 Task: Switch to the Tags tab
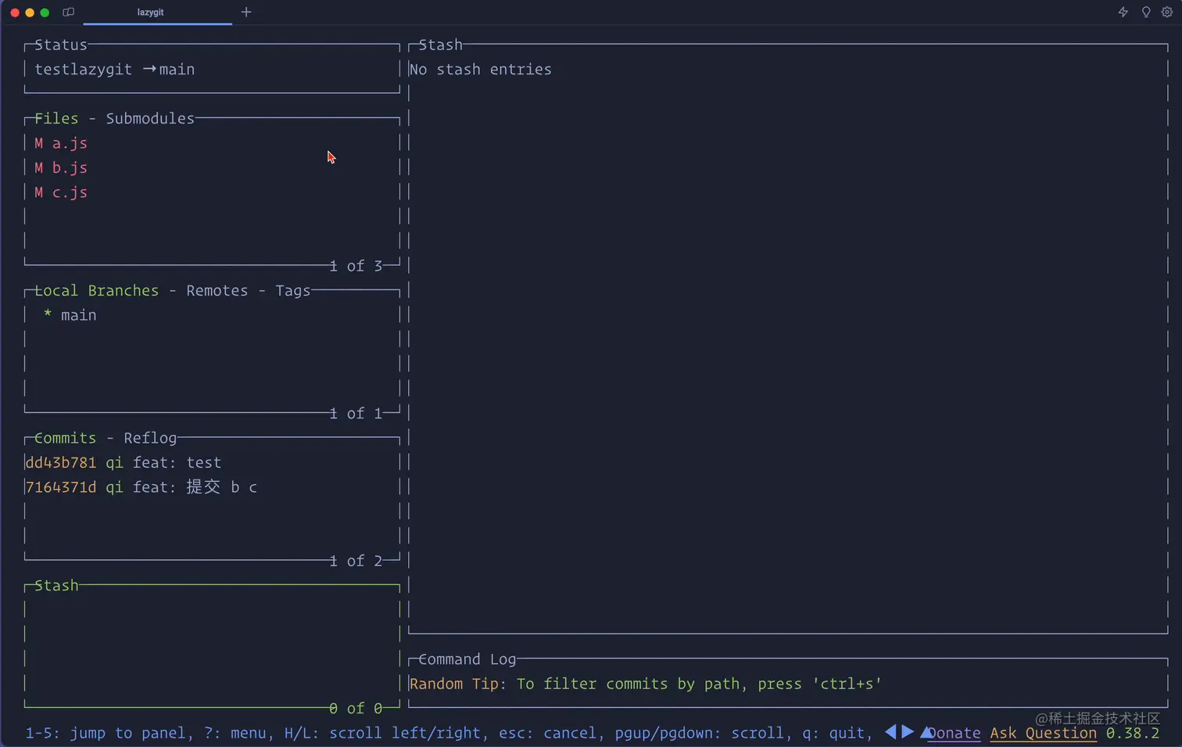coord(292,290)
